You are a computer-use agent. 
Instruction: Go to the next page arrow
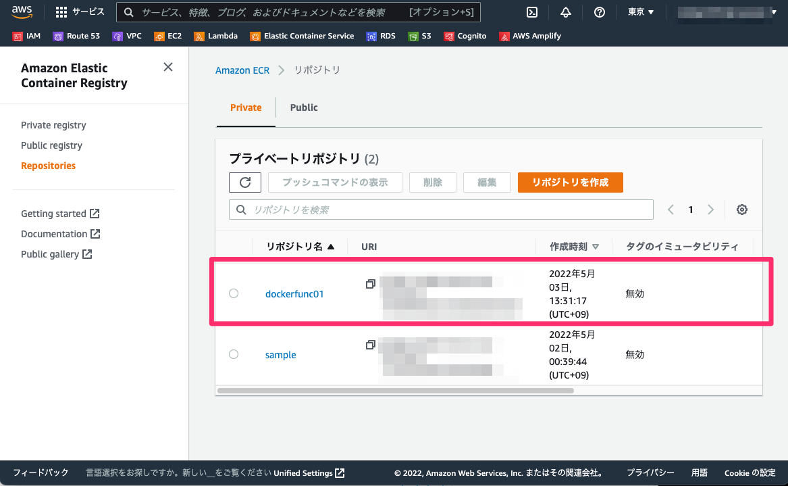[710, 210]
